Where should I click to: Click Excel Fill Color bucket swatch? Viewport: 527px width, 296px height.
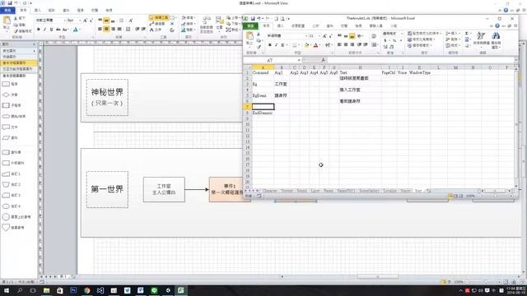tap(306, 45)
